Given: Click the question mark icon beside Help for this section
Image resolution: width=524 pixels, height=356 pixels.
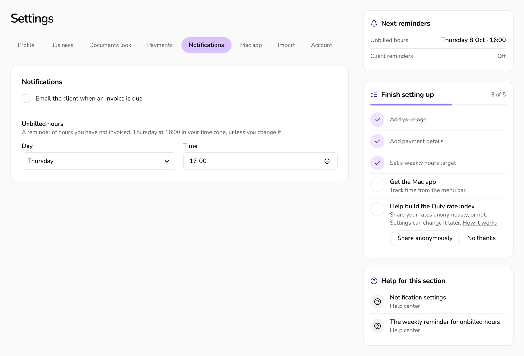Looking at the screenshot, I should click(374, 281).
